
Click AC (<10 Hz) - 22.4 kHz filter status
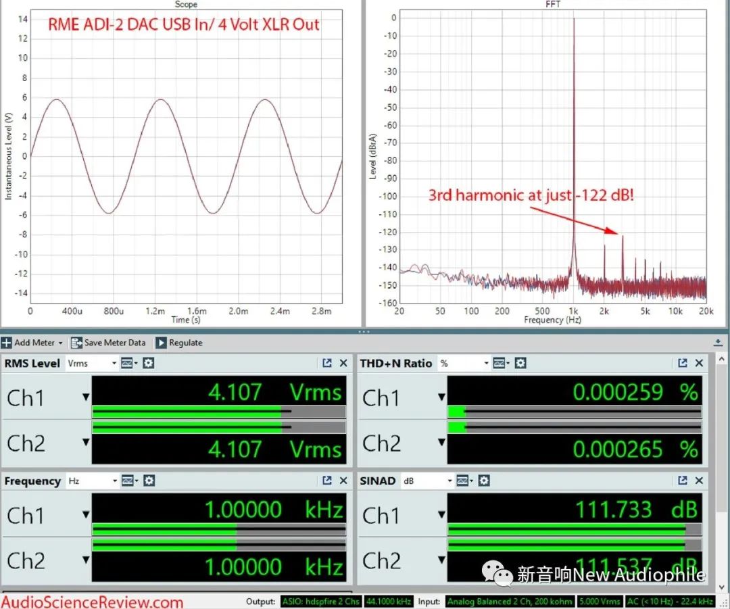click(671, 602)
